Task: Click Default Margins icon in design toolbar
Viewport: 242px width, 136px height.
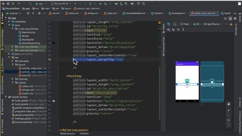Action: (x=178, y=29)
